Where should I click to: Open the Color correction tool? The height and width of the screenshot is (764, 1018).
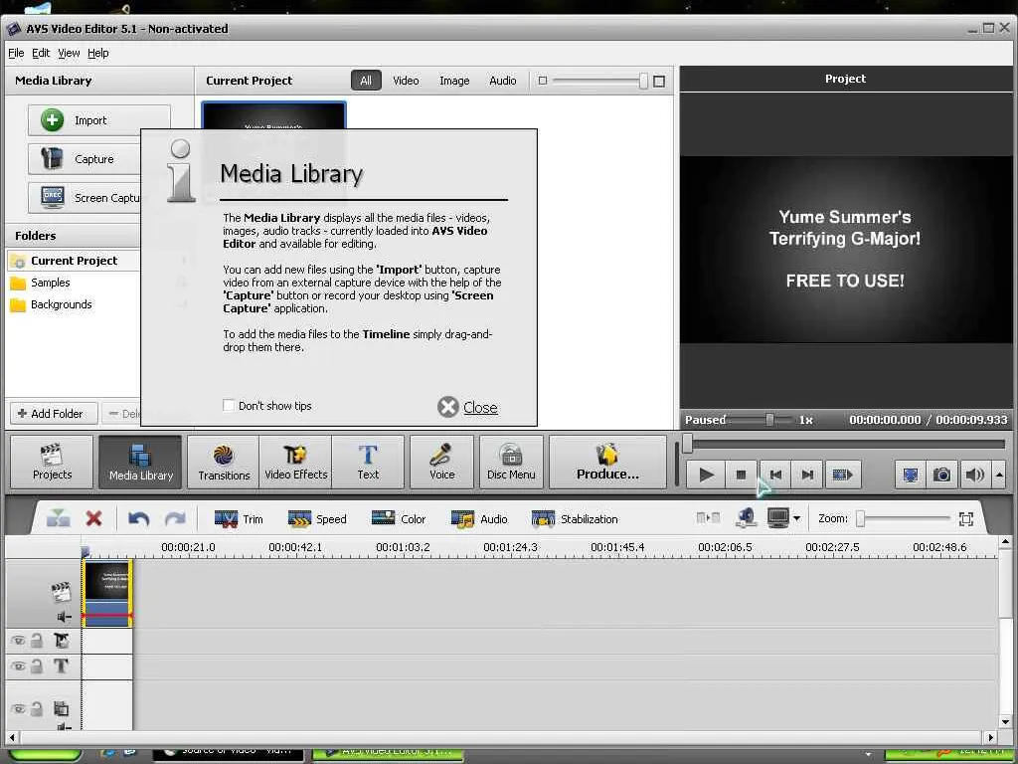(398, 519)
